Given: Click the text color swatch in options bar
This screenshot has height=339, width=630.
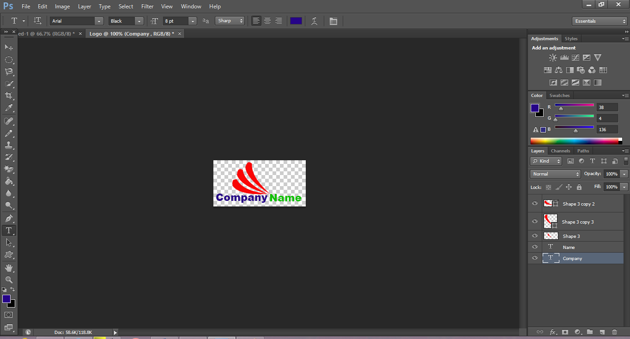Looking at the screenshot, I should tap(296, 21).
